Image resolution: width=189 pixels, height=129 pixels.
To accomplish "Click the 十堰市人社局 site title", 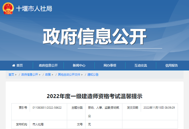I will point(34,9).
